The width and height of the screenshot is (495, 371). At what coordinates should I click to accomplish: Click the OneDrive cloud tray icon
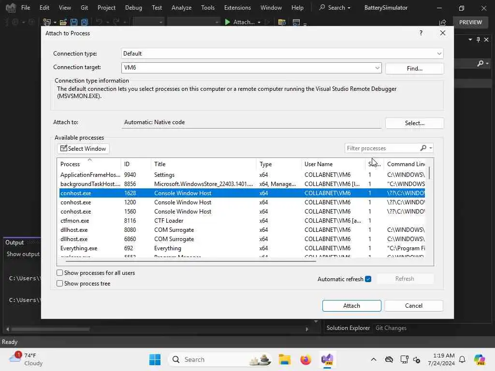point(389,359)
